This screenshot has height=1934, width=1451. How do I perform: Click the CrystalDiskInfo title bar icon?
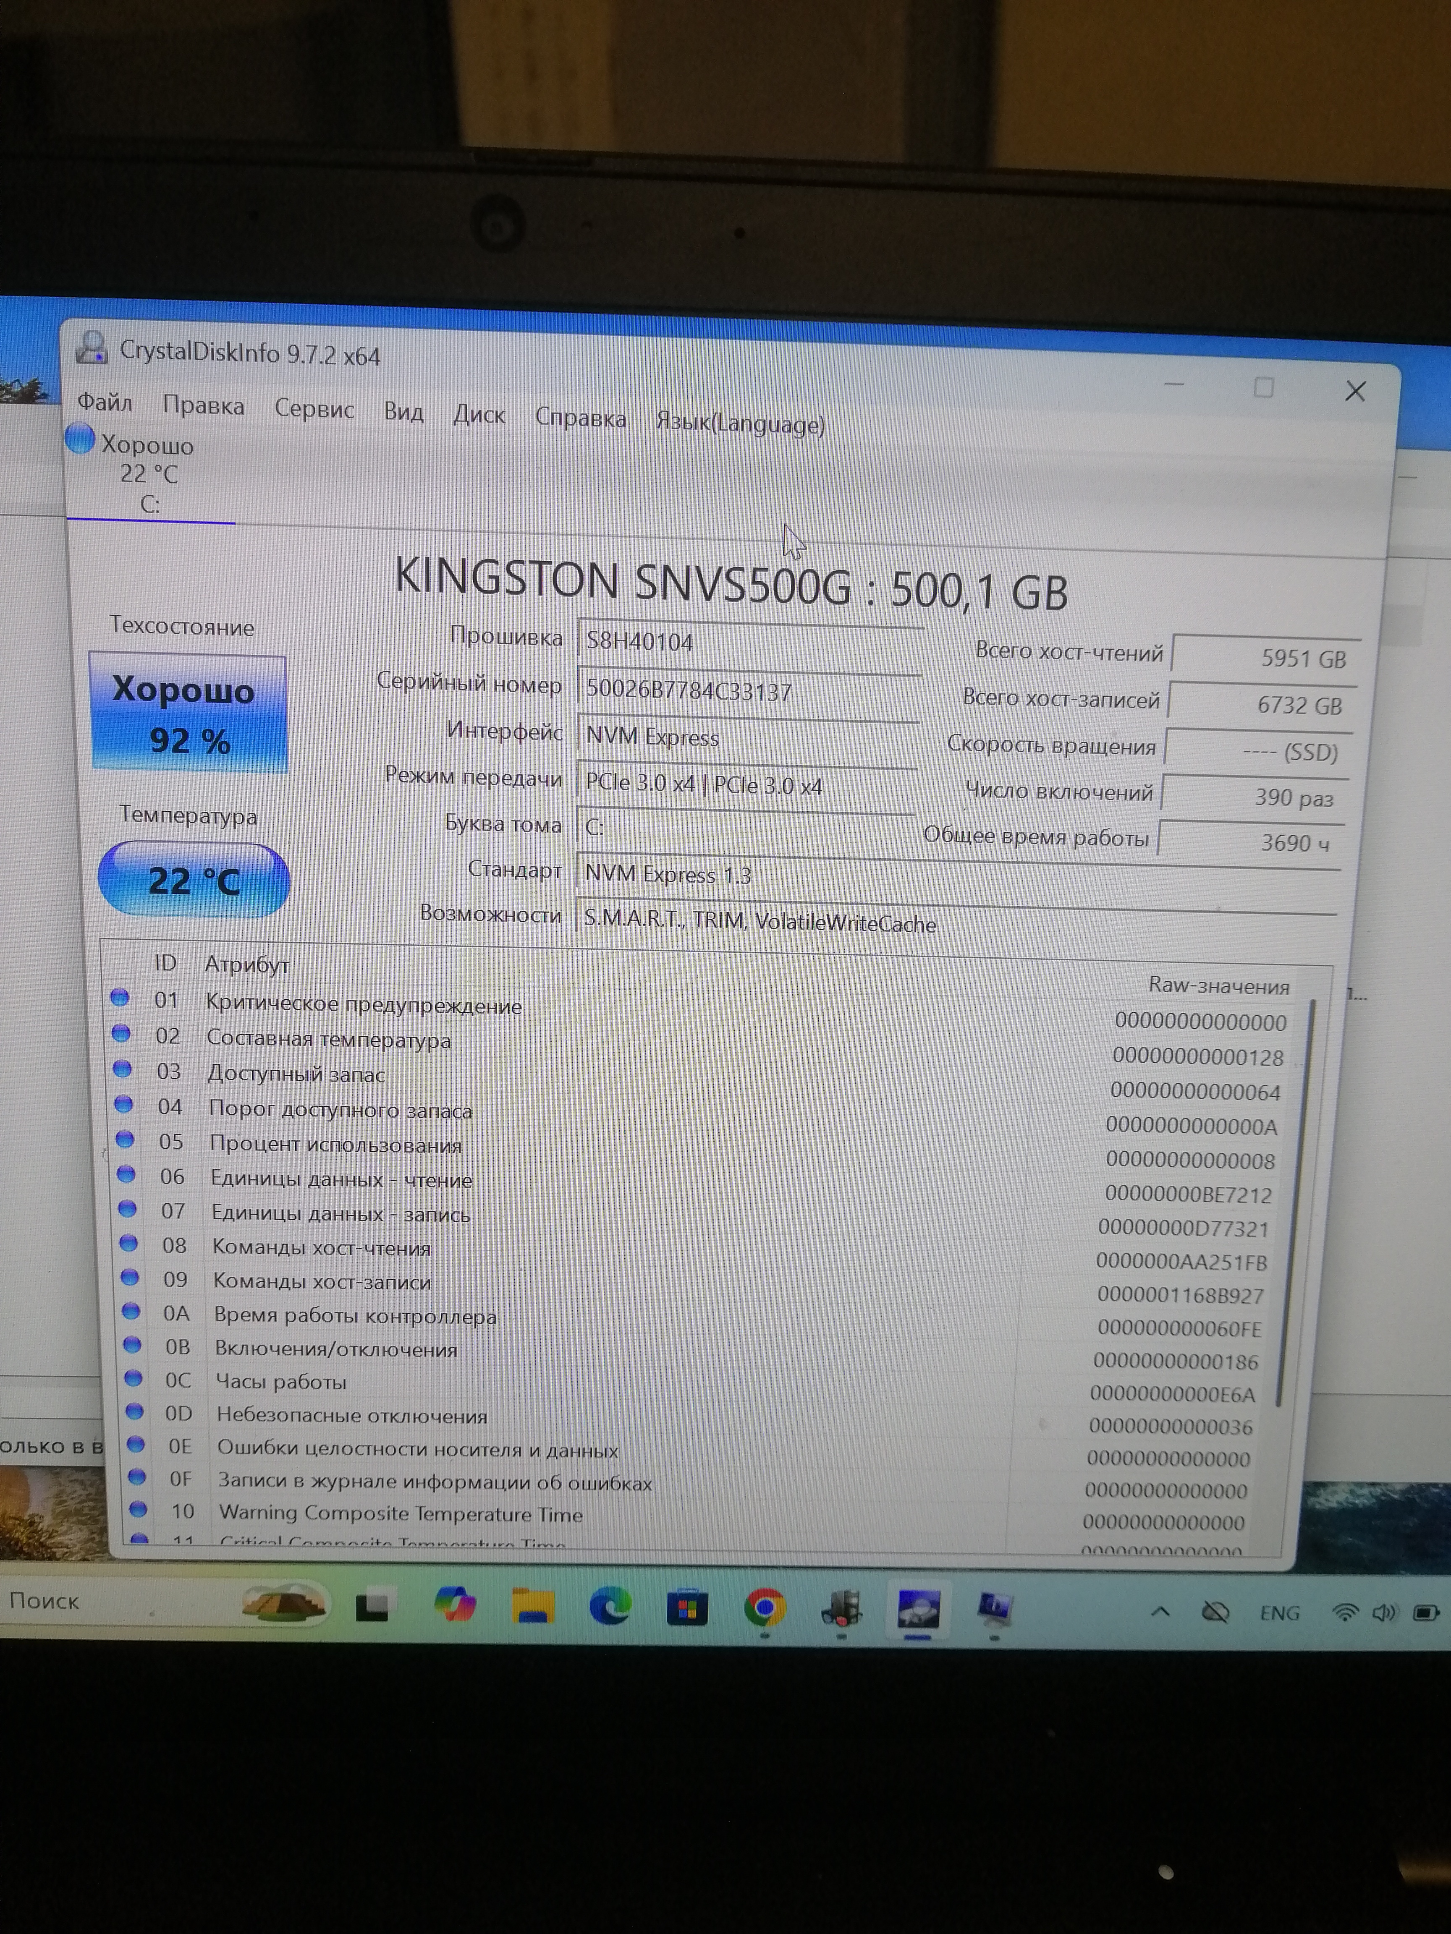pyautogui.click(x=91, y=348)
